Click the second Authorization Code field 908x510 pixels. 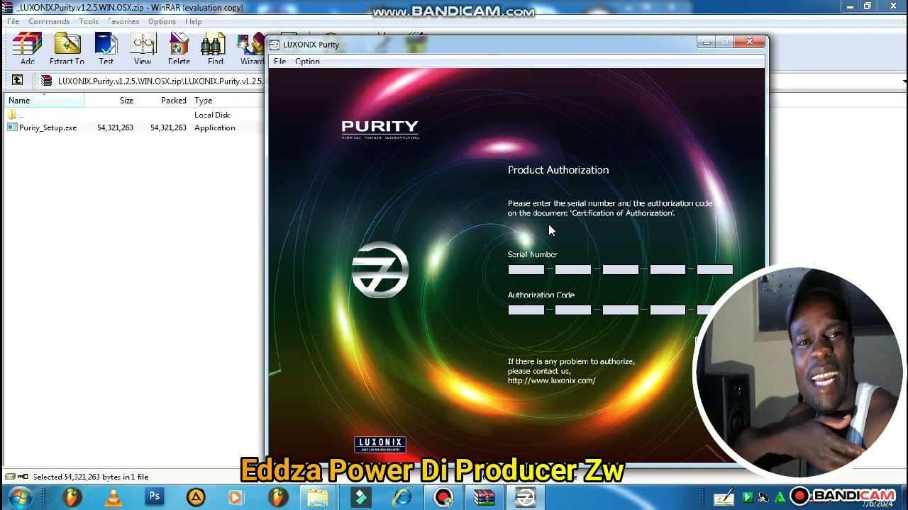(573, 310)
